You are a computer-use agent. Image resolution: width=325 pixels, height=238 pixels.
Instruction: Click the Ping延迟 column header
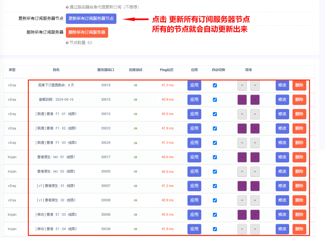(x=167, y=70)
